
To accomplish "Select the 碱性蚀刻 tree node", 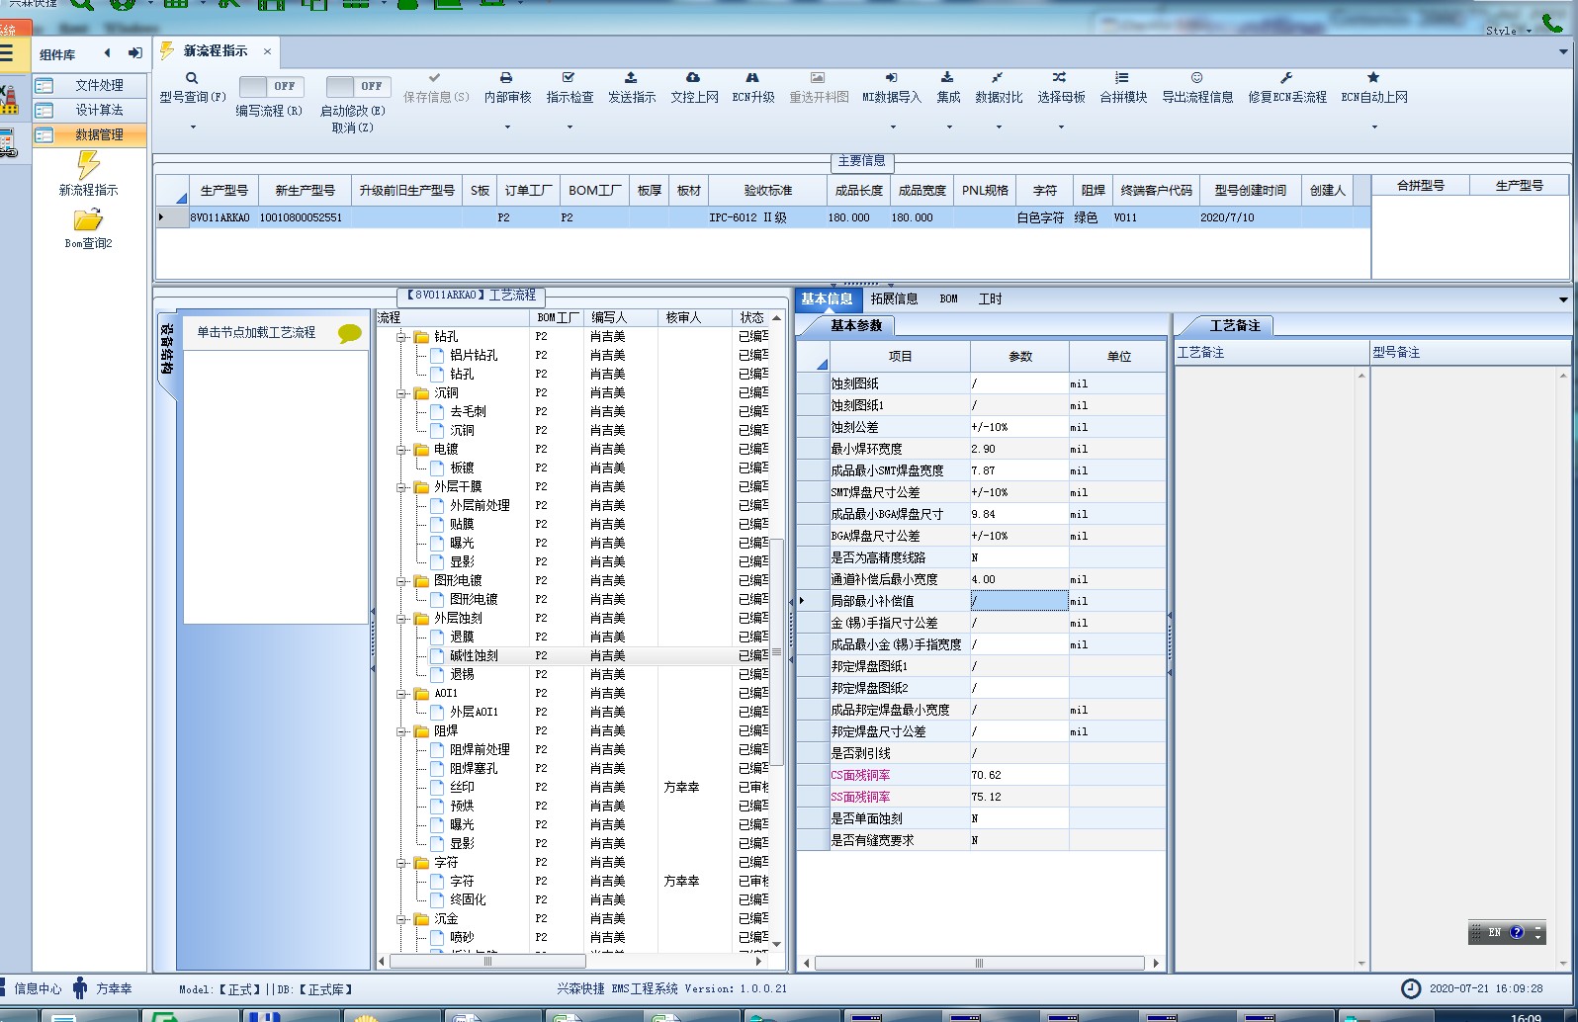I will coord(474,656).
